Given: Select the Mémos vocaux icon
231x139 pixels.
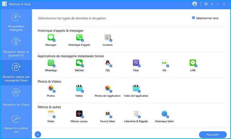Looking at the screenshot, I should click(x=79, y=114).
